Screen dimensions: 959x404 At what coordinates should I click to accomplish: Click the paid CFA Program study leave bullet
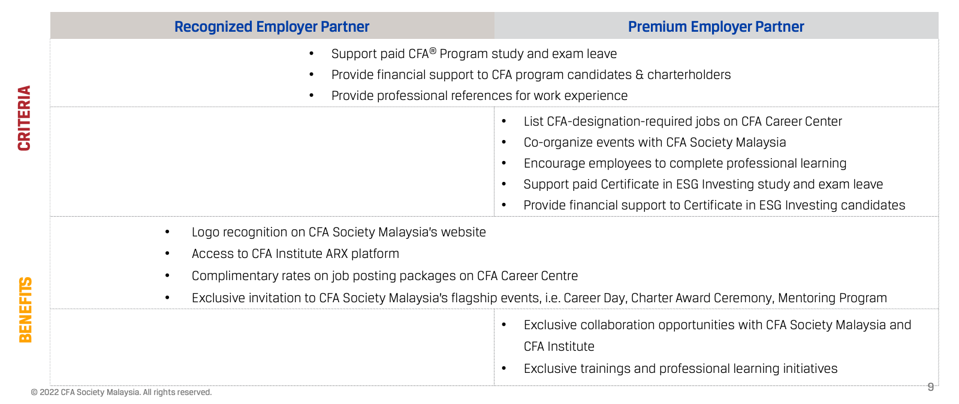474,54
